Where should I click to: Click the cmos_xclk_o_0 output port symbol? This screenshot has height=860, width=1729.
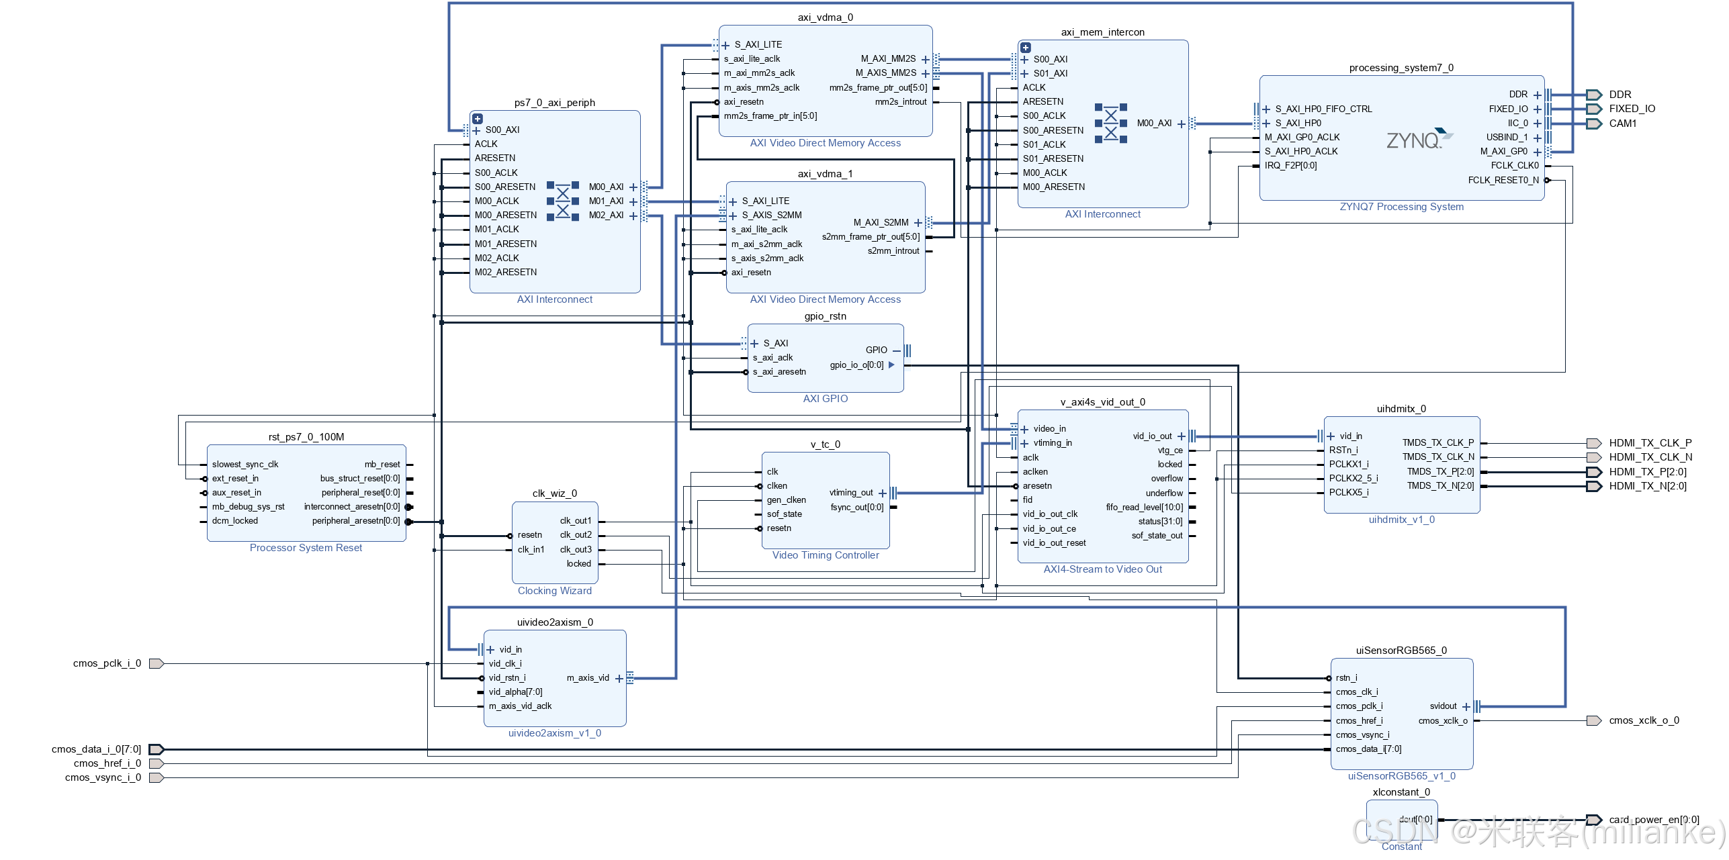pos(1594,720)
